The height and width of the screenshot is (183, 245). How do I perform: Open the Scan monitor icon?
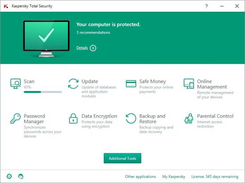(16, 83)
